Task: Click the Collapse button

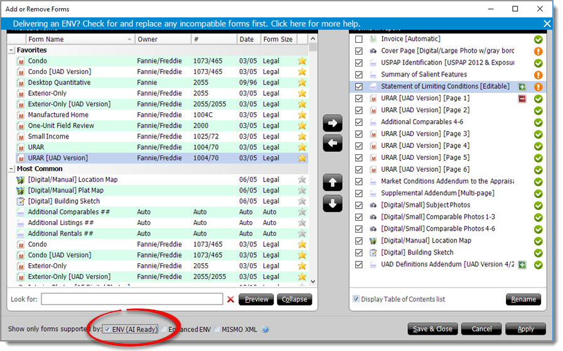Action: click(x=294, y=300)
